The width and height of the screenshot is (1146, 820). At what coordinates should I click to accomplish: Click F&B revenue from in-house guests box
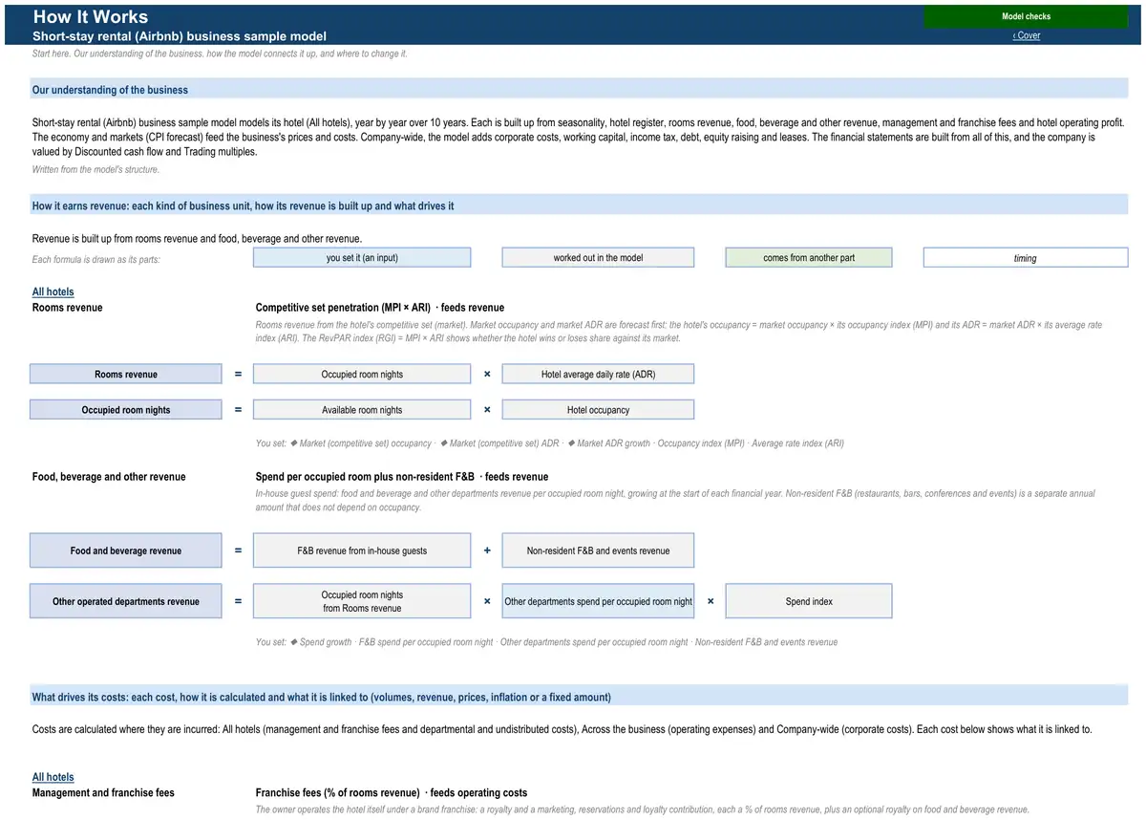[362, 550]
